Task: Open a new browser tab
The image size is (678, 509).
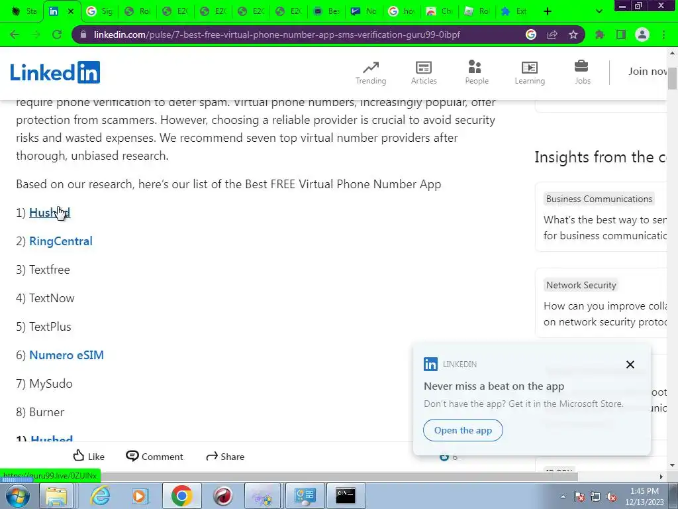Action: [x=548, y=11]
